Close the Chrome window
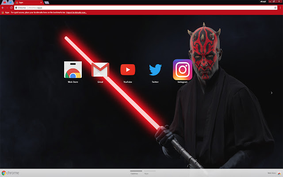The width and height of the screenshot is (283, 177). point(279,1)
